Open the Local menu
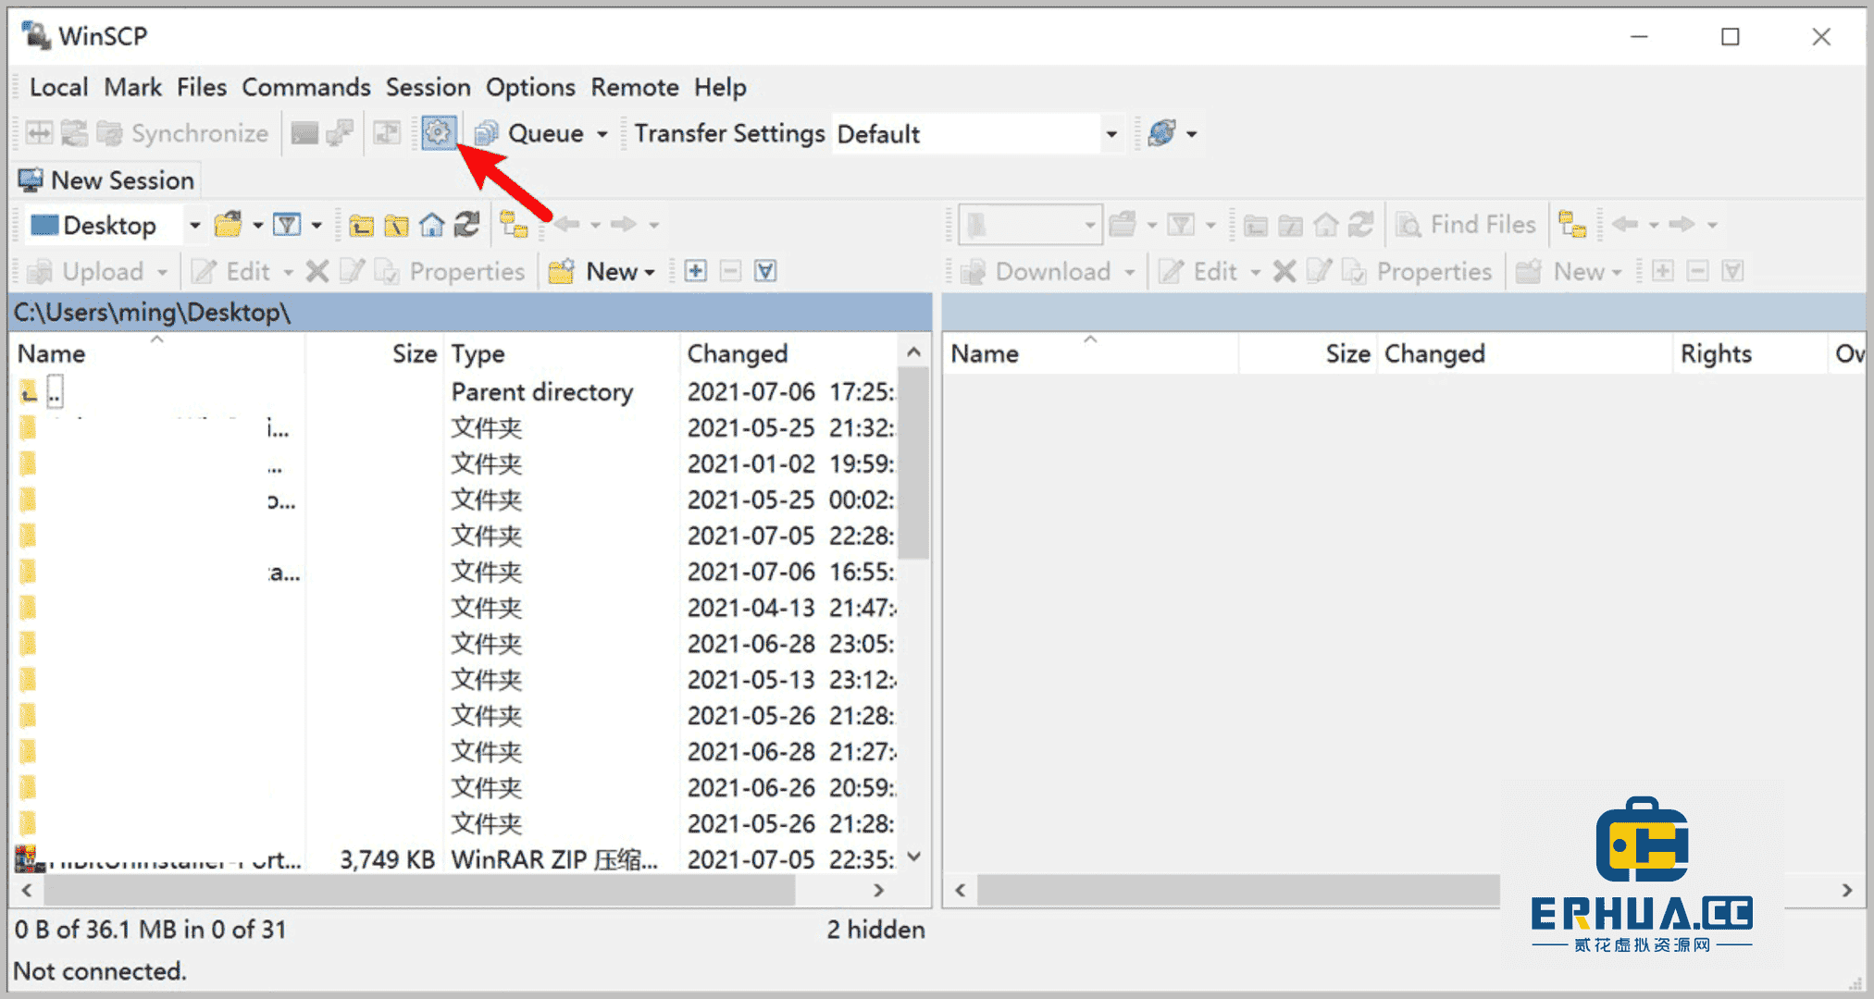 59,87
